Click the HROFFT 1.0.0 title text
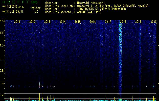The width and height of the screenshot is (159, 101). pyautogui.click(x=20, y=2)
